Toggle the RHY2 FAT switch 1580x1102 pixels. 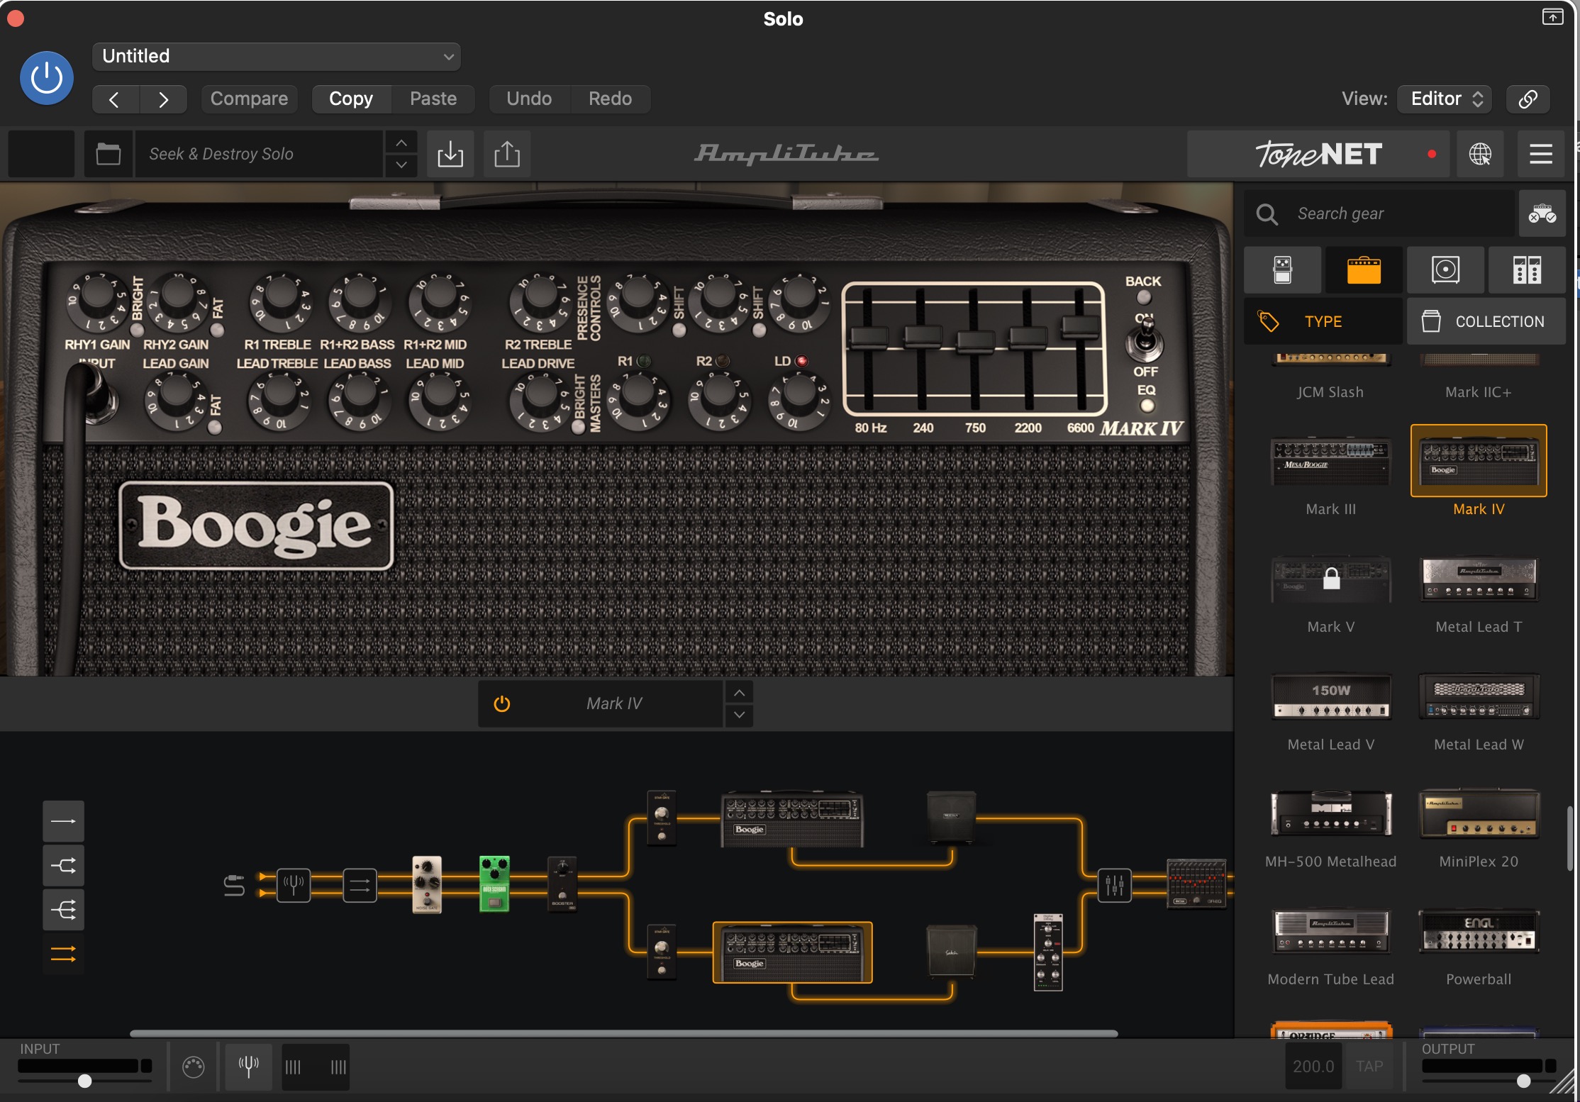pos(218,330)
